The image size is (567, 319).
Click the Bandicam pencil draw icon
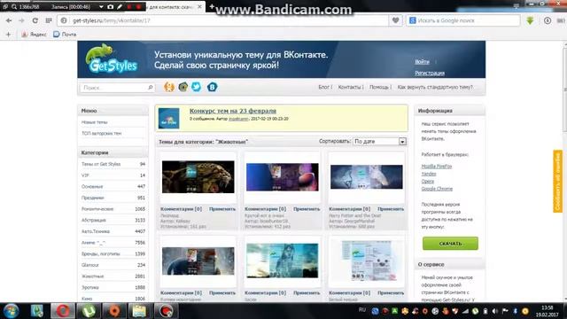(120, 6)
